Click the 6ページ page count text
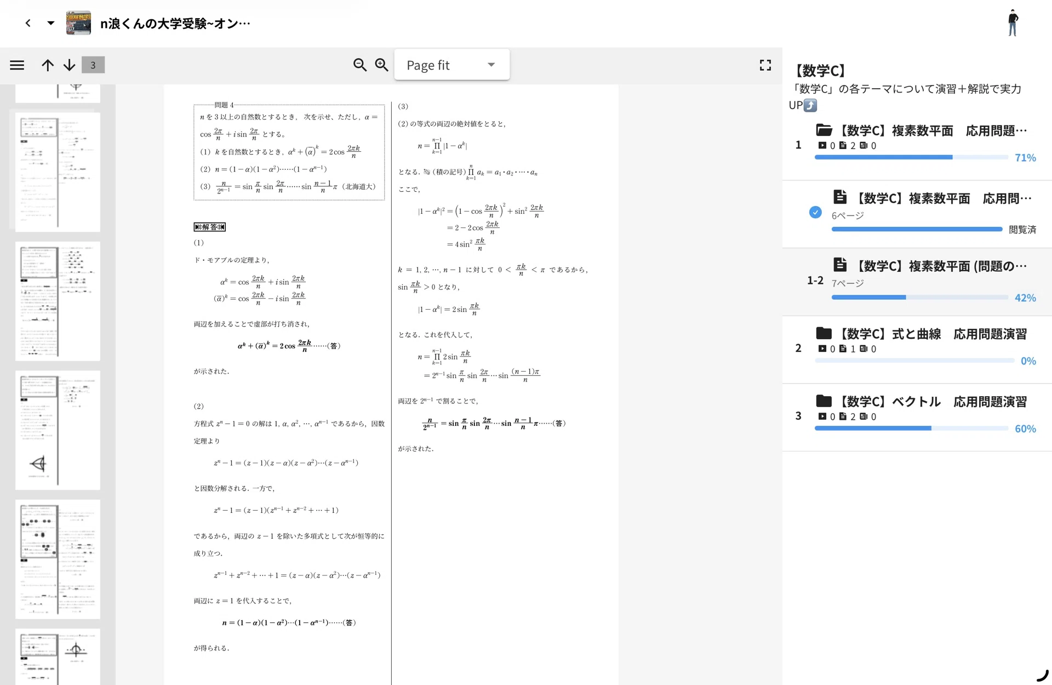Image resolution: width=1052 pixels, height=685 pixels. point(848,215)
